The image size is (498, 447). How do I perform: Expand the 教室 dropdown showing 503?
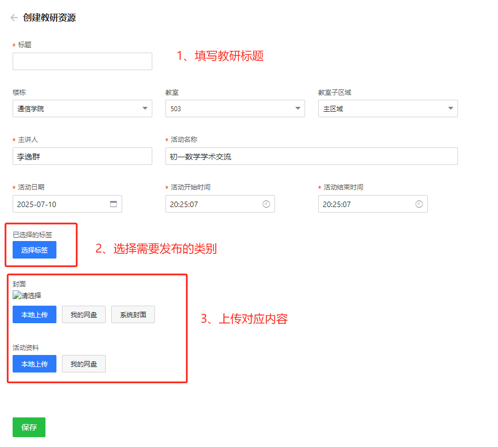[235, 108]
